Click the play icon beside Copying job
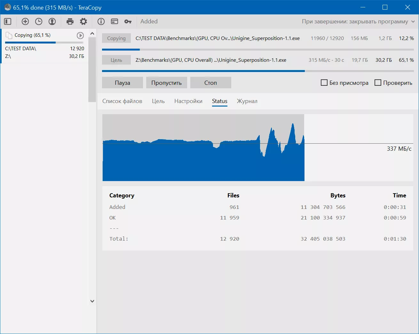This screenshot has height=334, width=419. [80, 36]
